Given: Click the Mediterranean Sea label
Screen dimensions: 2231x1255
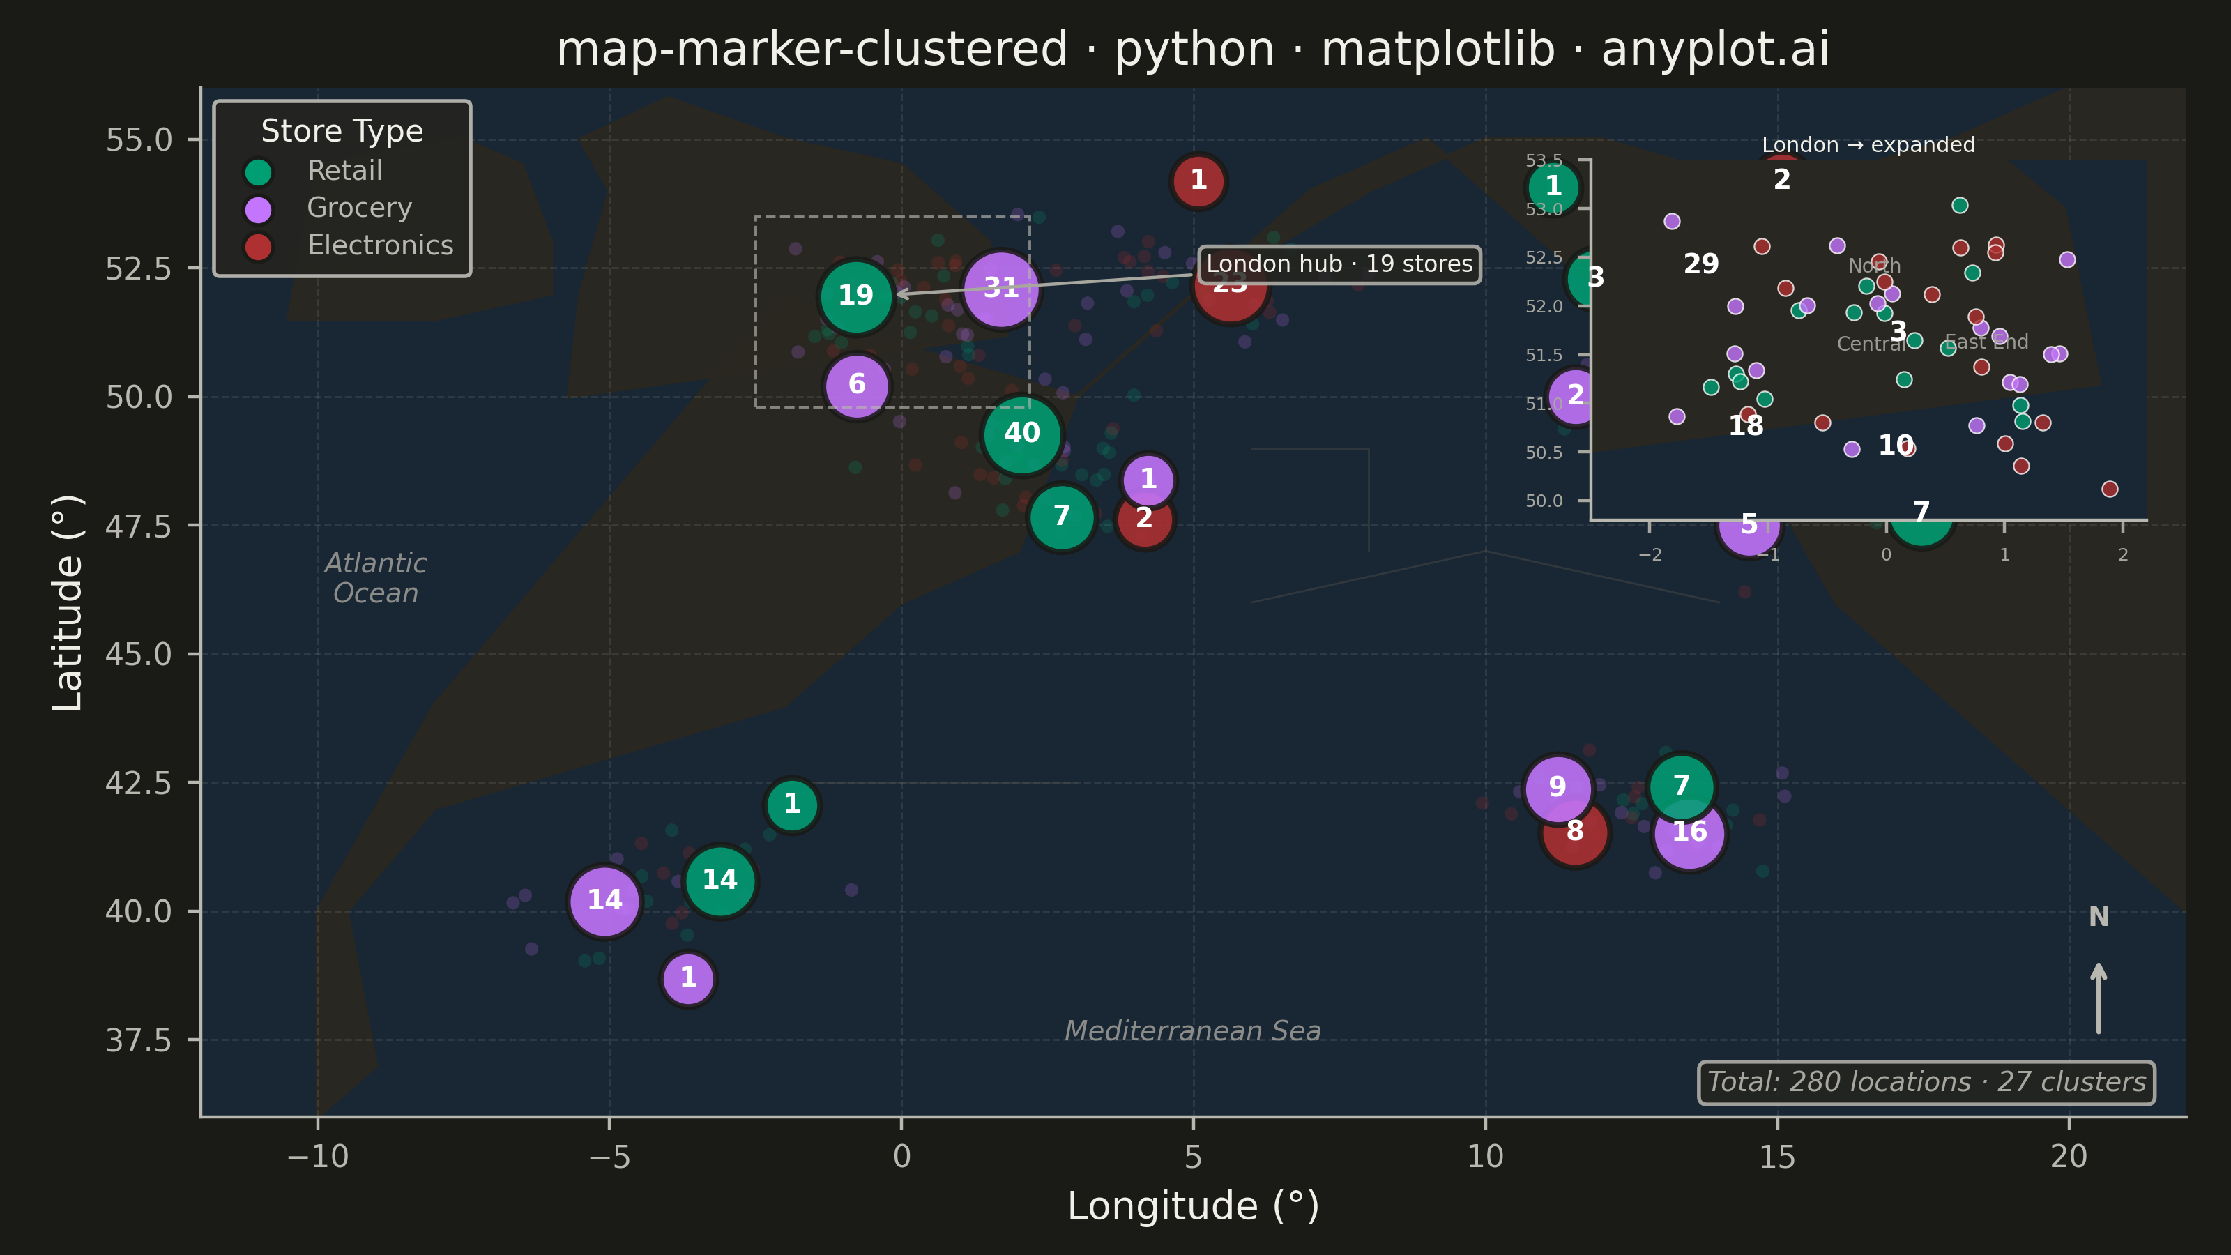Looking at the screenshot, I should 1193,1030.
